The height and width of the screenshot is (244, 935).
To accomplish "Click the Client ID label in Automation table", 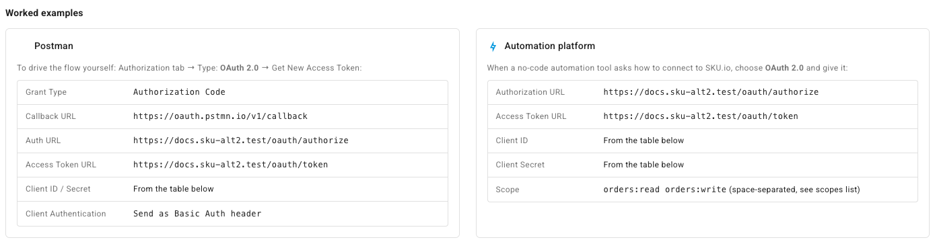I will (512, 140).
